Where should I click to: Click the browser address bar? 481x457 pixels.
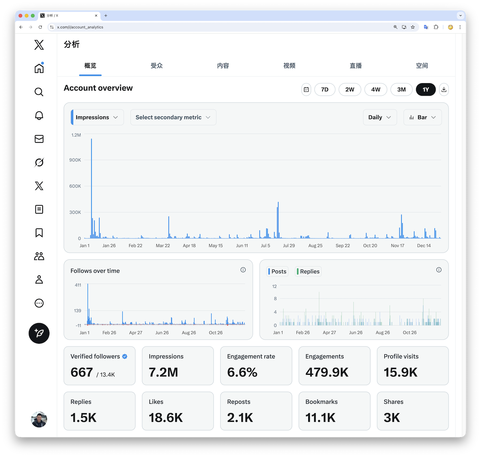click(220, 27)
